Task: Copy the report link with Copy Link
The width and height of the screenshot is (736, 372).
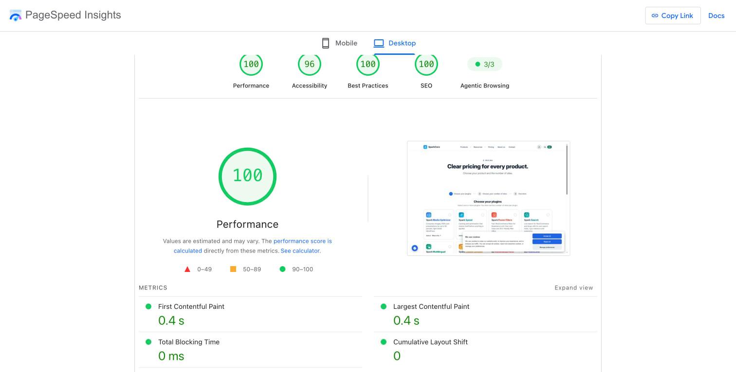Action: click(x=673, y=16)
